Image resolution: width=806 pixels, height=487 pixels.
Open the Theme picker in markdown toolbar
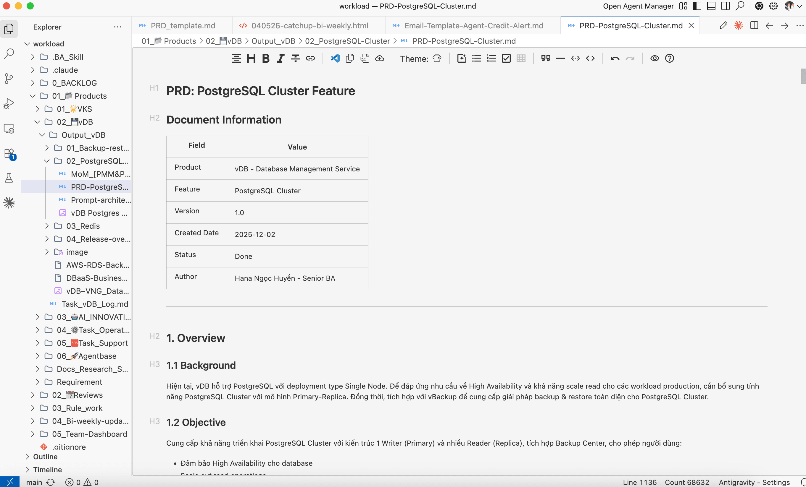[437, 59]
